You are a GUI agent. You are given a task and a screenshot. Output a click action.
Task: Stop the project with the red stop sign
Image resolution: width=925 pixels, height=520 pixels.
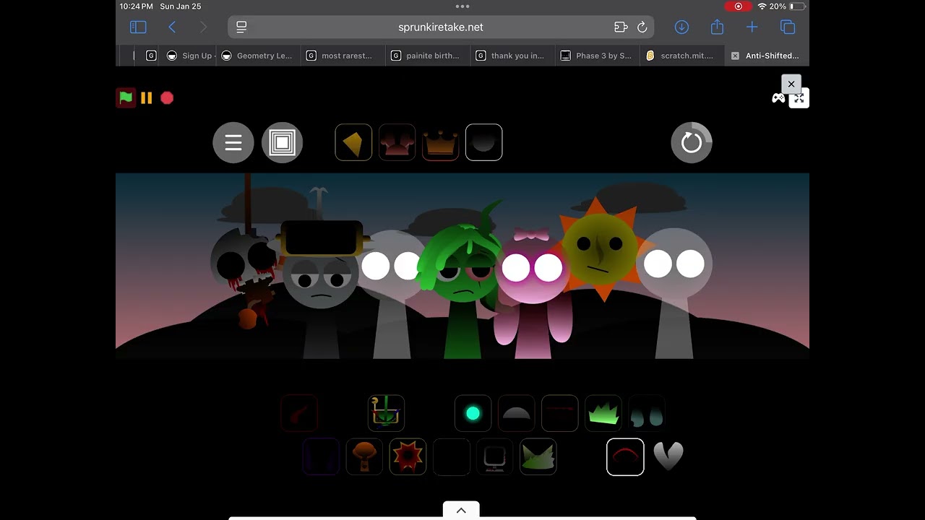(x=167, y=97)
